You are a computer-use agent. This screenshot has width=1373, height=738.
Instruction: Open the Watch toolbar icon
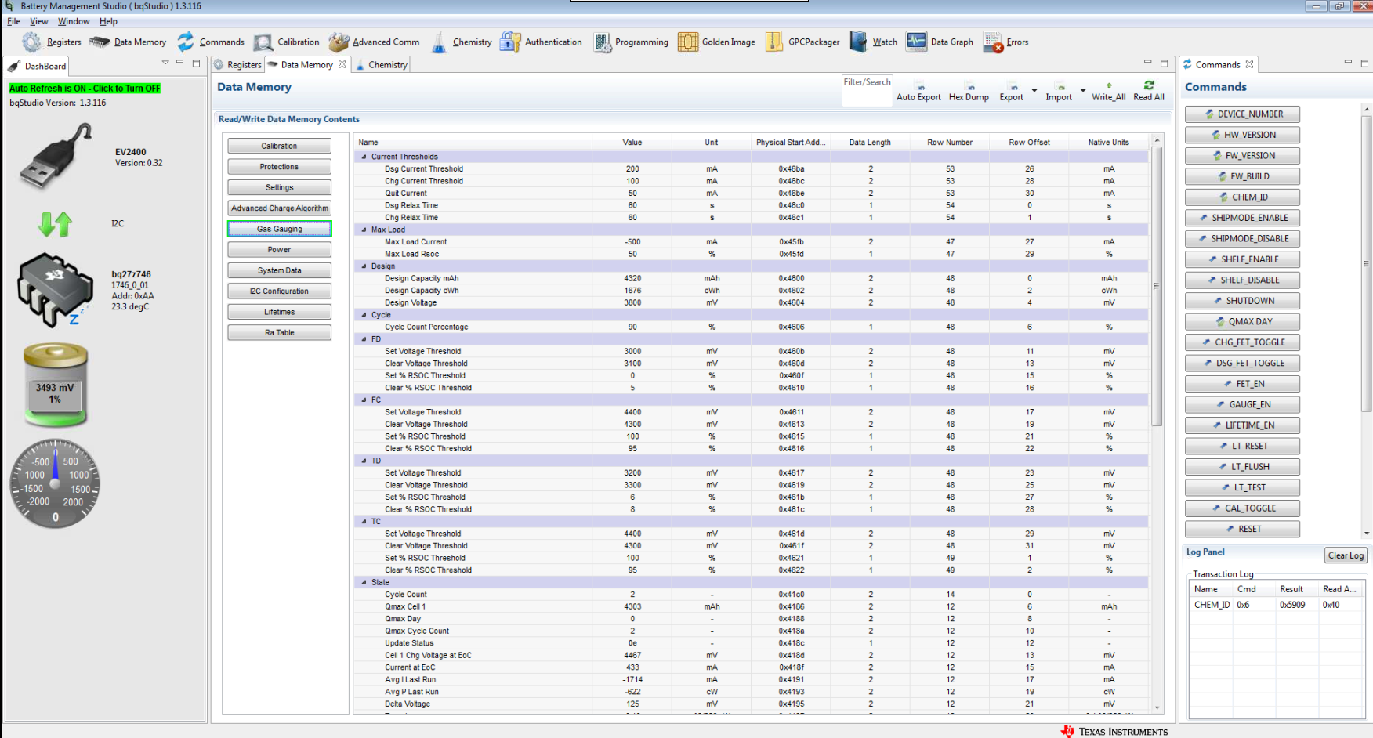click(x=859, y=42)
